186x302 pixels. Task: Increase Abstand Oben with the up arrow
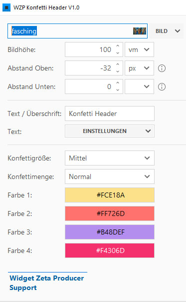click(x=118, y=64)
